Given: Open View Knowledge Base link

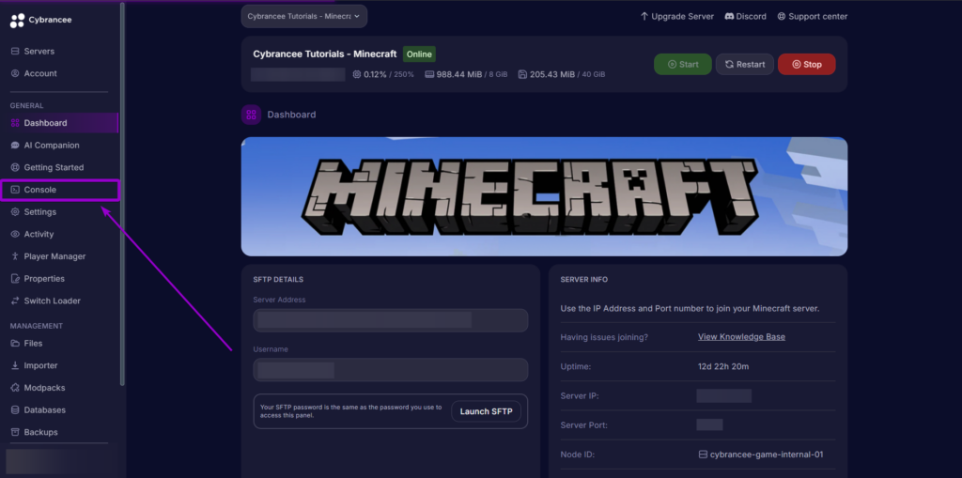Looking at the screenshot, I should point(741,337).
